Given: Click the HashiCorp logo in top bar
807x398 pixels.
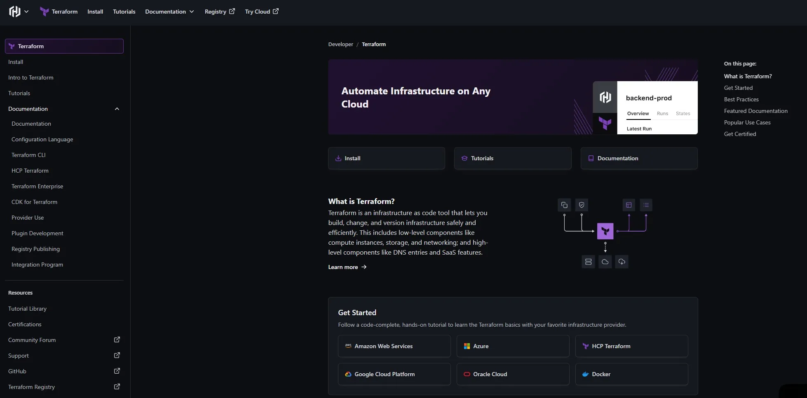Looking at the screenshot, I should pos(14,12).
